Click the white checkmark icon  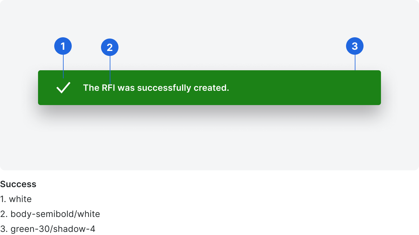[x=63, y=88]
